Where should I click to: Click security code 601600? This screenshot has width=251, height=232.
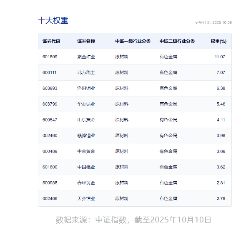(x=50, y=167)
